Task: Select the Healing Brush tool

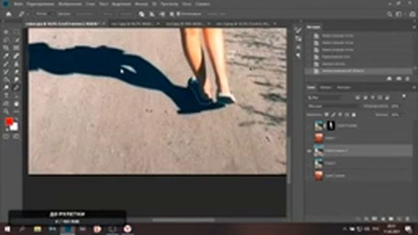Action: [x=16, y=56]
